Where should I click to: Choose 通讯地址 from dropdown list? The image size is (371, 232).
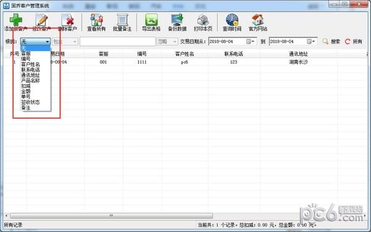(x=35, y=75)
